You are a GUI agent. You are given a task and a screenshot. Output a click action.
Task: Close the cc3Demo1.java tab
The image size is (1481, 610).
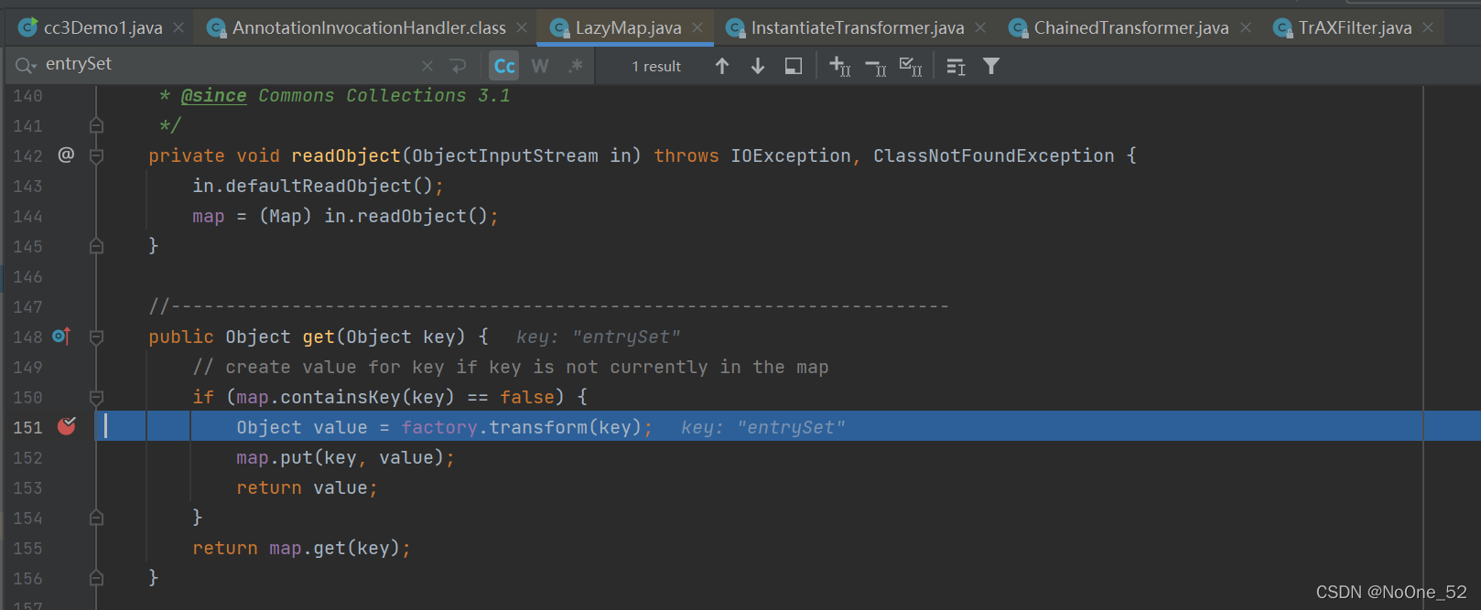pos(178,28)
